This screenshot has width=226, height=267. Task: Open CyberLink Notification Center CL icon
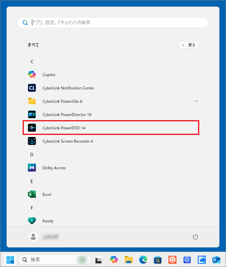click(32, 88)
